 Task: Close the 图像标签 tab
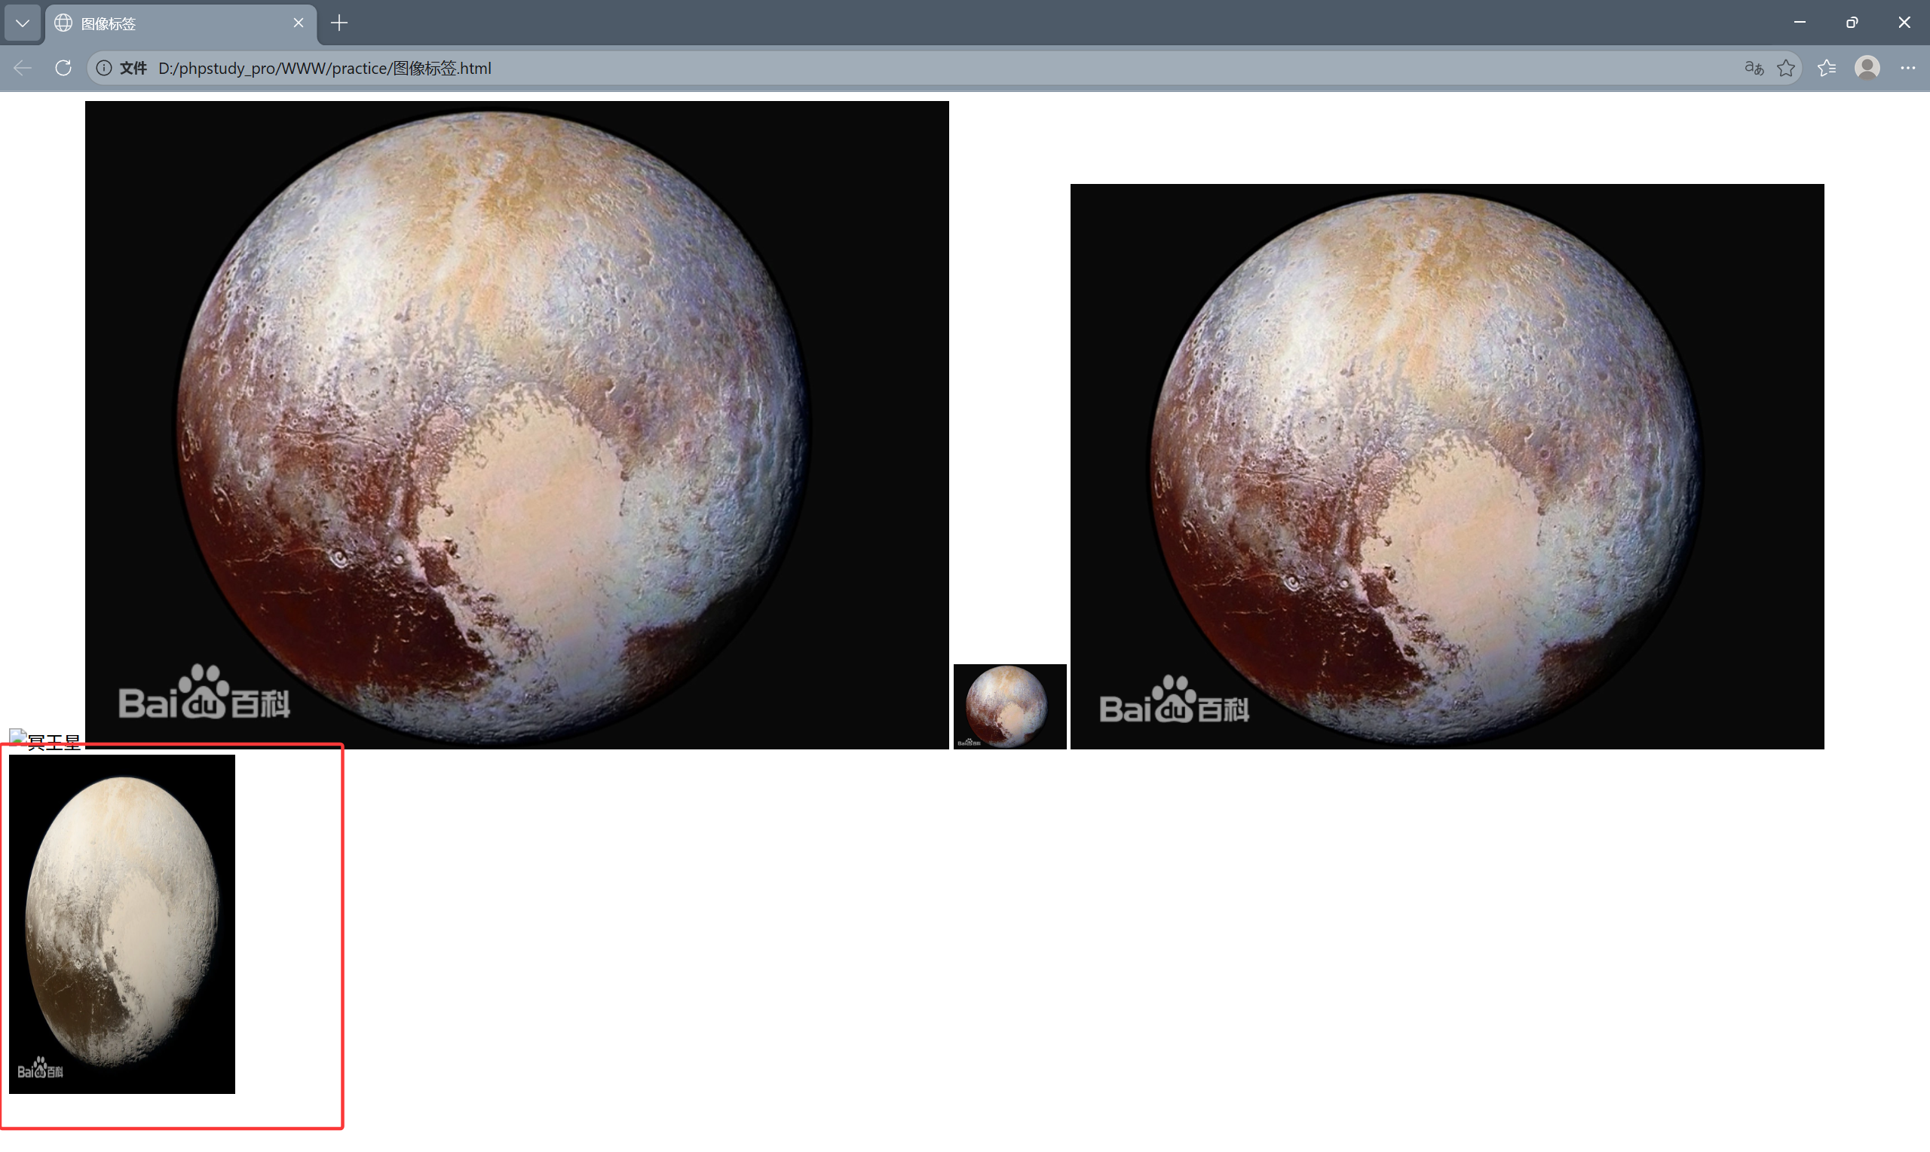coord(298,23)
